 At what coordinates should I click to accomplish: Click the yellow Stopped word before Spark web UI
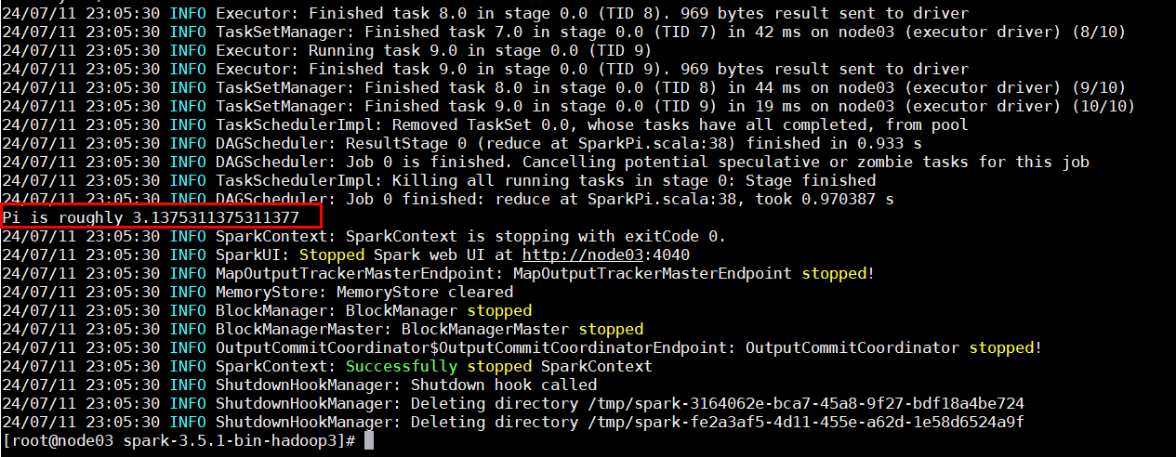click(x=331, y=255)
